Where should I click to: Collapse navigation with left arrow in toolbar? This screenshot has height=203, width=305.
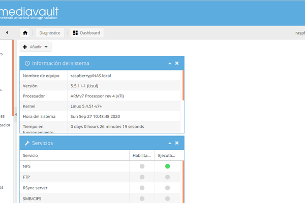[7, 32]
